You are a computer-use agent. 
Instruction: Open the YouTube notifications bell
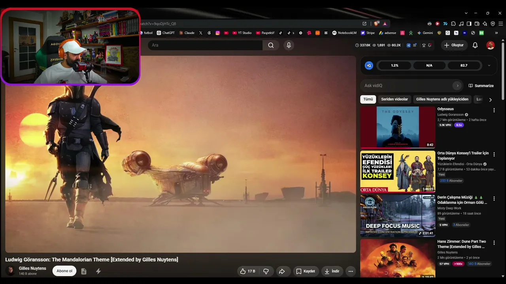pyautogui.click(x=475, y=45)
